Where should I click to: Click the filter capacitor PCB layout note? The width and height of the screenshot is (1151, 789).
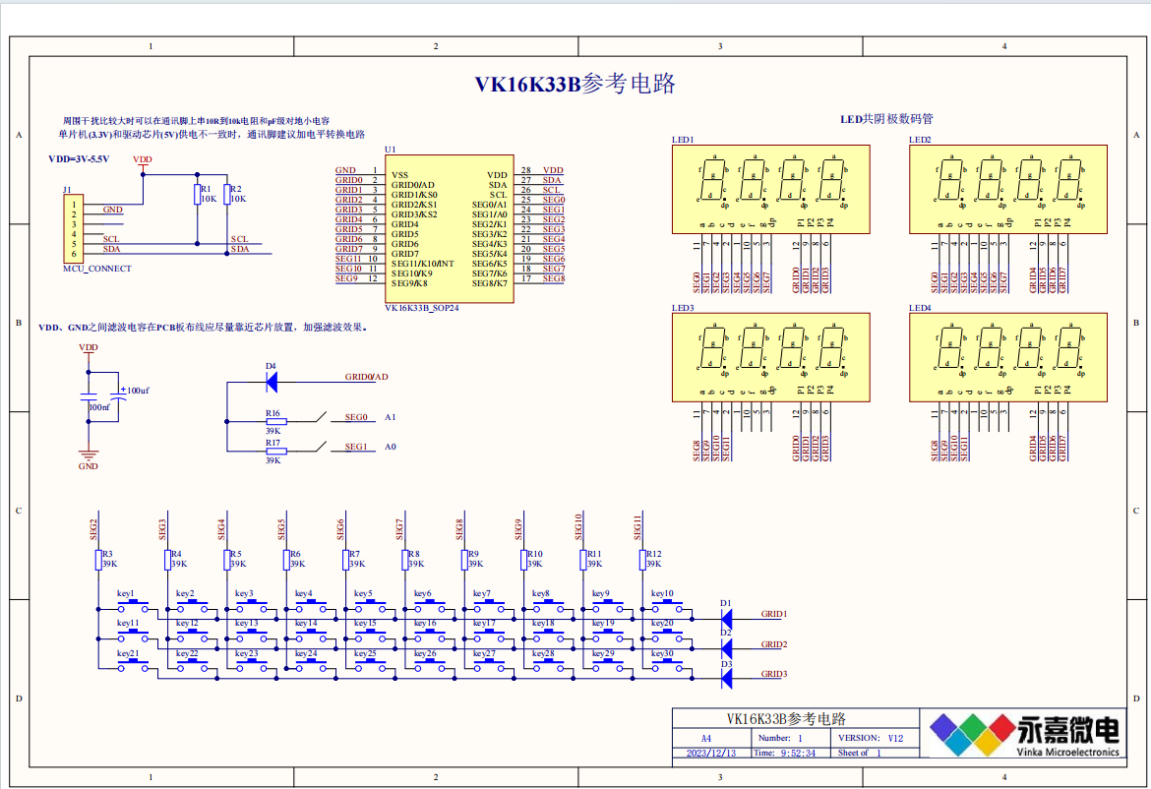pyautogui.click(x=203, y=328)
